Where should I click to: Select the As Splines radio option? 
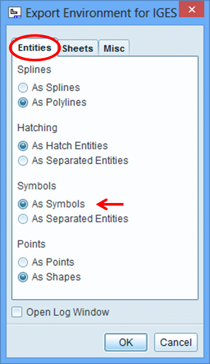pos(49,88)
